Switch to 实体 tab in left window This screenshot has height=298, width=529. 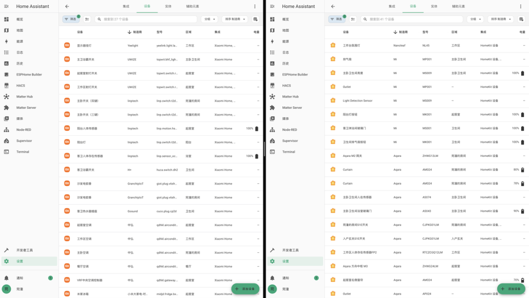click(168, 6)
